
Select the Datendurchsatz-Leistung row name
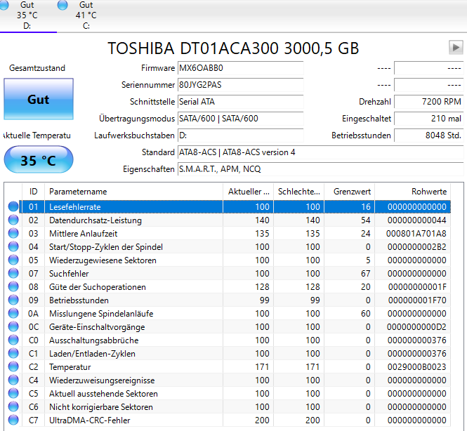96,220
